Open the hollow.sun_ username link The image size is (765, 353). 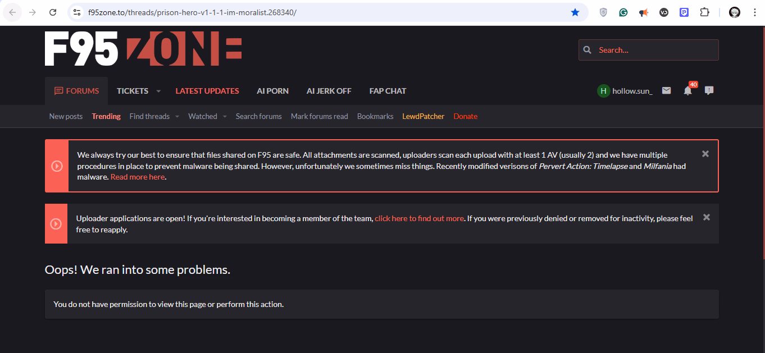pyautogui.click(x=632, y=91)
